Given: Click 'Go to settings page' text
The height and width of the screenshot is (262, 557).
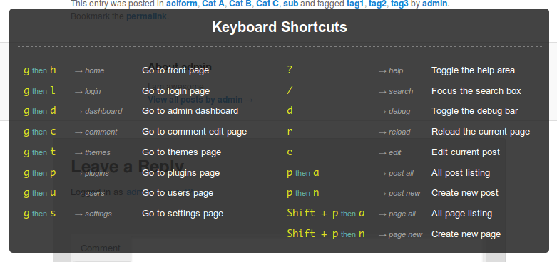Looking at the screenshot, I should (x=183, y=214).
